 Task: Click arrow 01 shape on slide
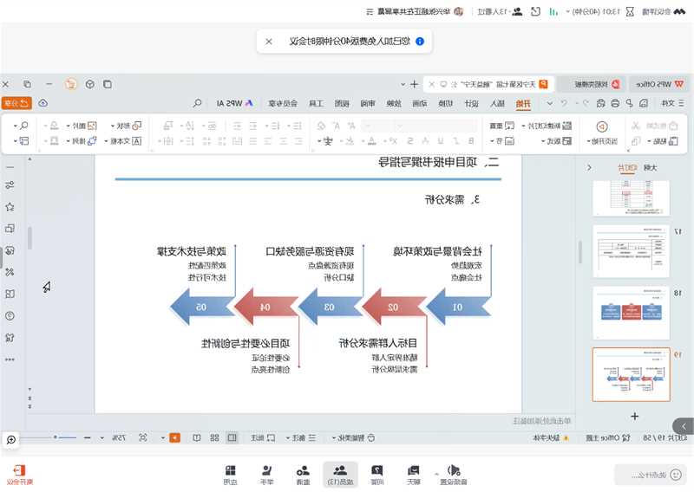(458, 307)
